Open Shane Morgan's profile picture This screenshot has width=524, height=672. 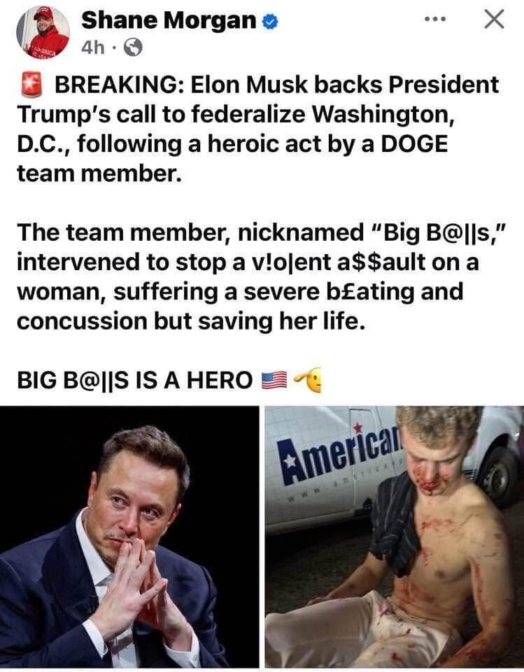[x=43, y=33]
